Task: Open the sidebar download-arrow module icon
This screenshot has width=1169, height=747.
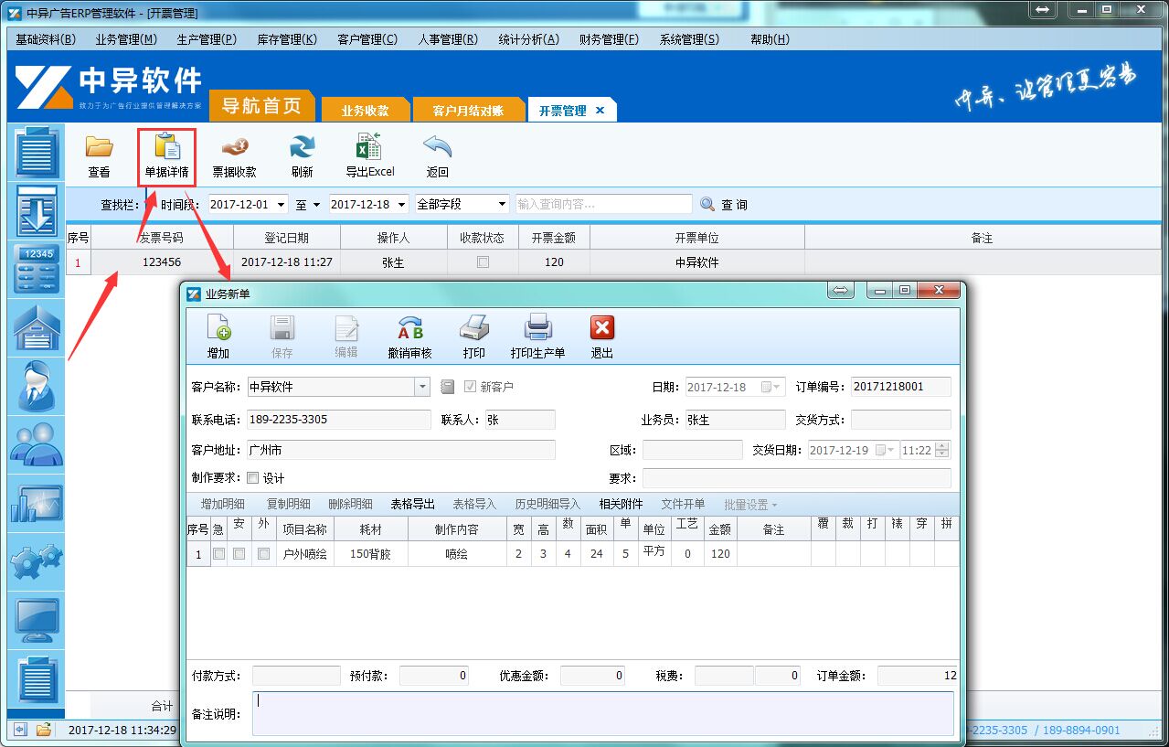Action: 37,211
